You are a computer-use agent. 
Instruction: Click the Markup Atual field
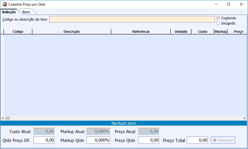pyautogui.click(x=98, y=131)
